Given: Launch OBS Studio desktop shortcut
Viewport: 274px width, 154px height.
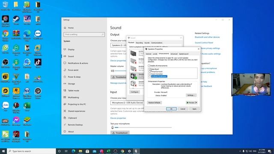Looking at the screenshot, I should pos(6,63).
